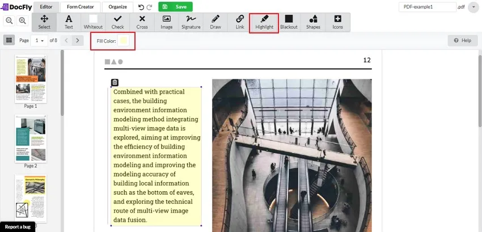
Task: Select the Cross mark tool
Action: click(x=142, y=22)
